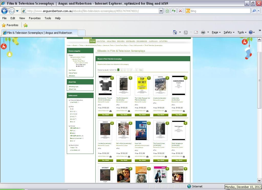Screen dimensions: 262x190
Task: Click the green badge on Delicatessen cover
Action: click(x=185, y=169)
